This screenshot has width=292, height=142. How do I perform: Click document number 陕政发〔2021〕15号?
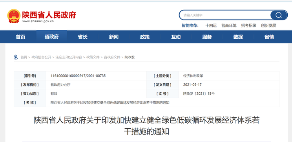[199, 93]
